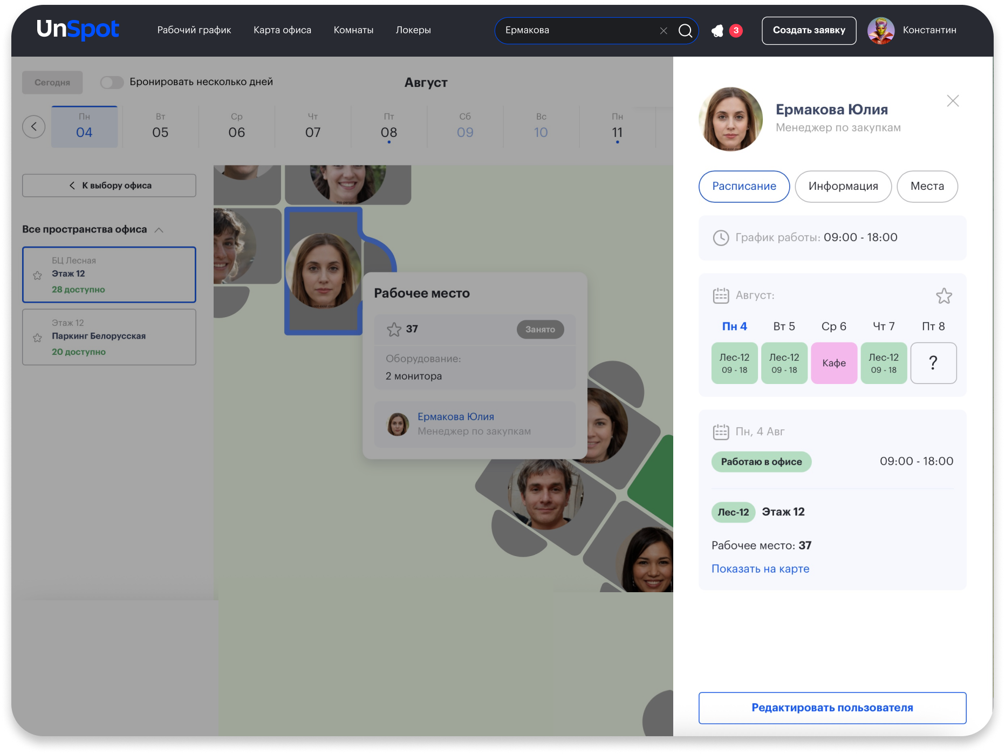Click Показать на карте link

(760, 569)
